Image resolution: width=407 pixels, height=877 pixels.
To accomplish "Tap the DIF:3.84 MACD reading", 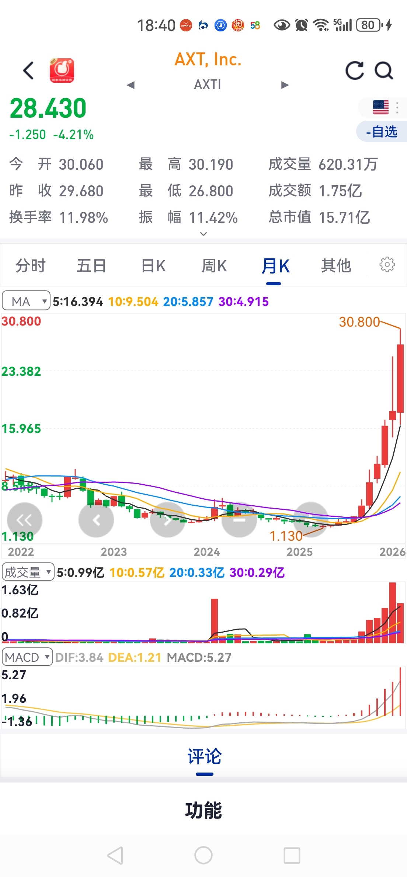I will pos(79,657).
